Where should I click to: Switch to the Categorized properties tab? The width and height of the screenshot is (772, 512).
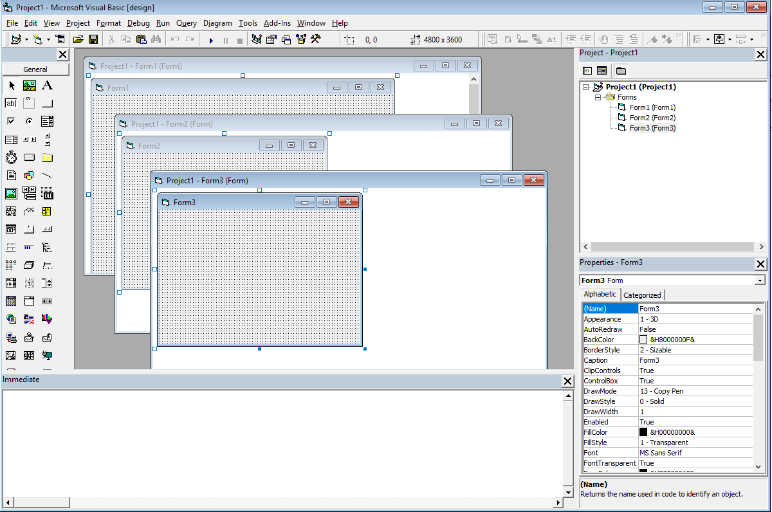(642, 295)
